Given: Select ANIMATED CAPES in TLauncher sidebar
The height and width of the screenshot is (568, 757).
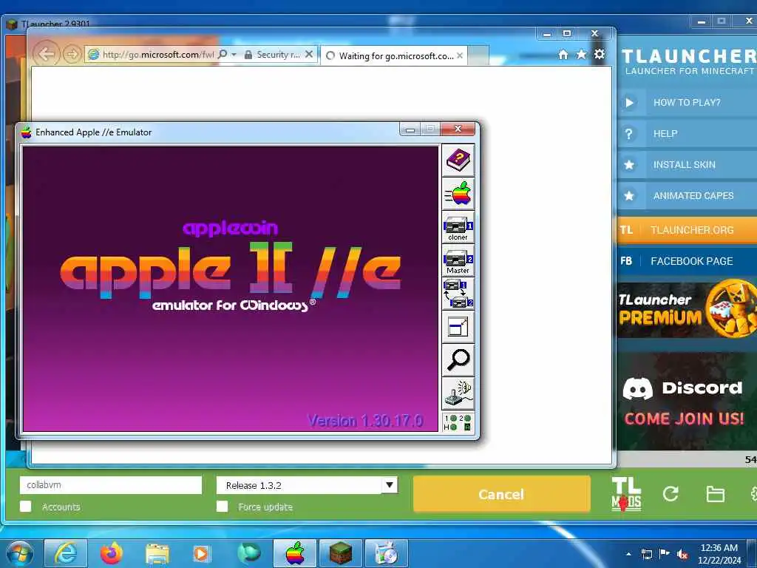Looking at the screenshot, I should coord(687,195).
